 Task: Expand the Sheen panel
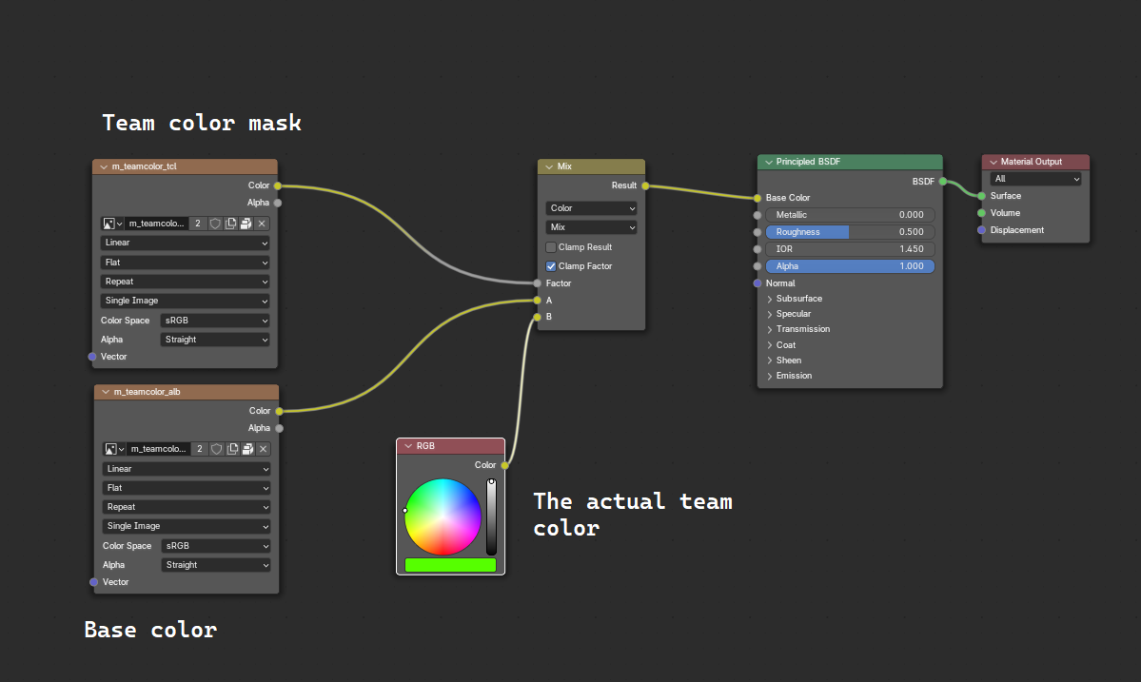coord(770,360)
